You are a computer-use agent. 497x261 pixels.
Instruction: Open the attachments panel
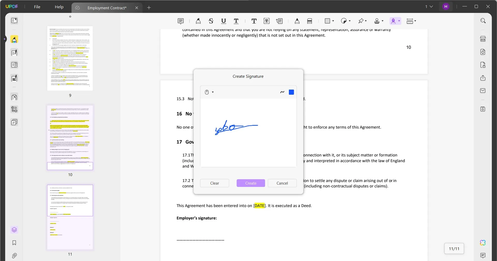14,256
